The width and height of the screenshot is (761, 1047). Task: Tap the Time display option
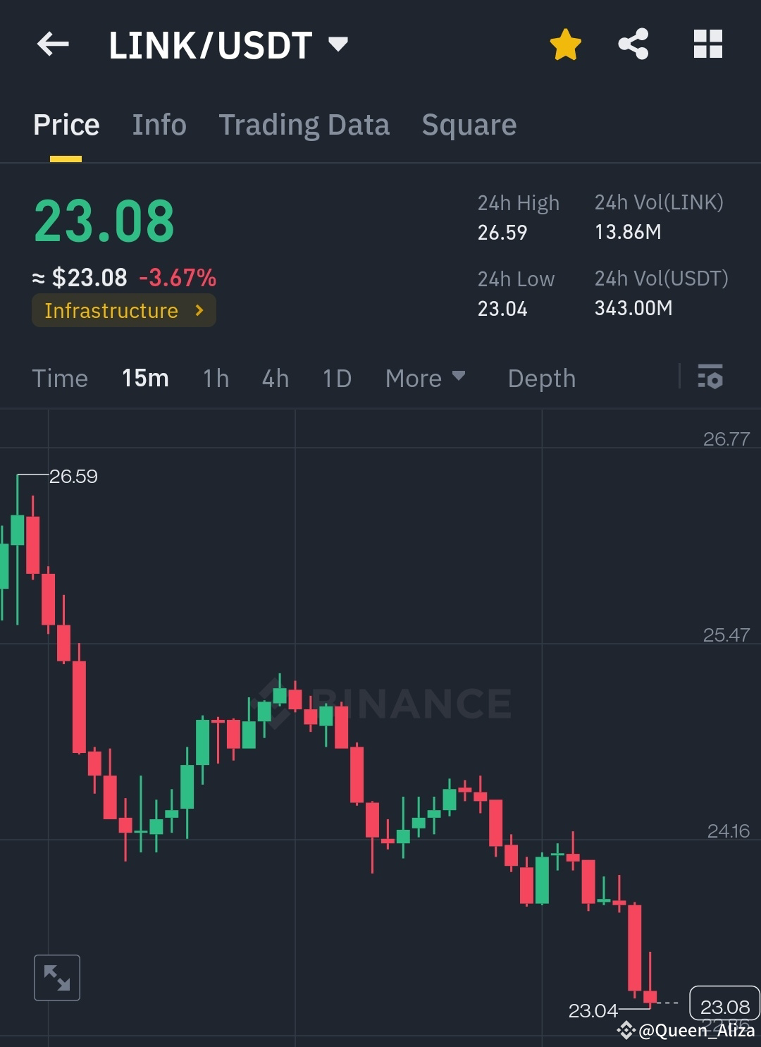click(60, 379)
